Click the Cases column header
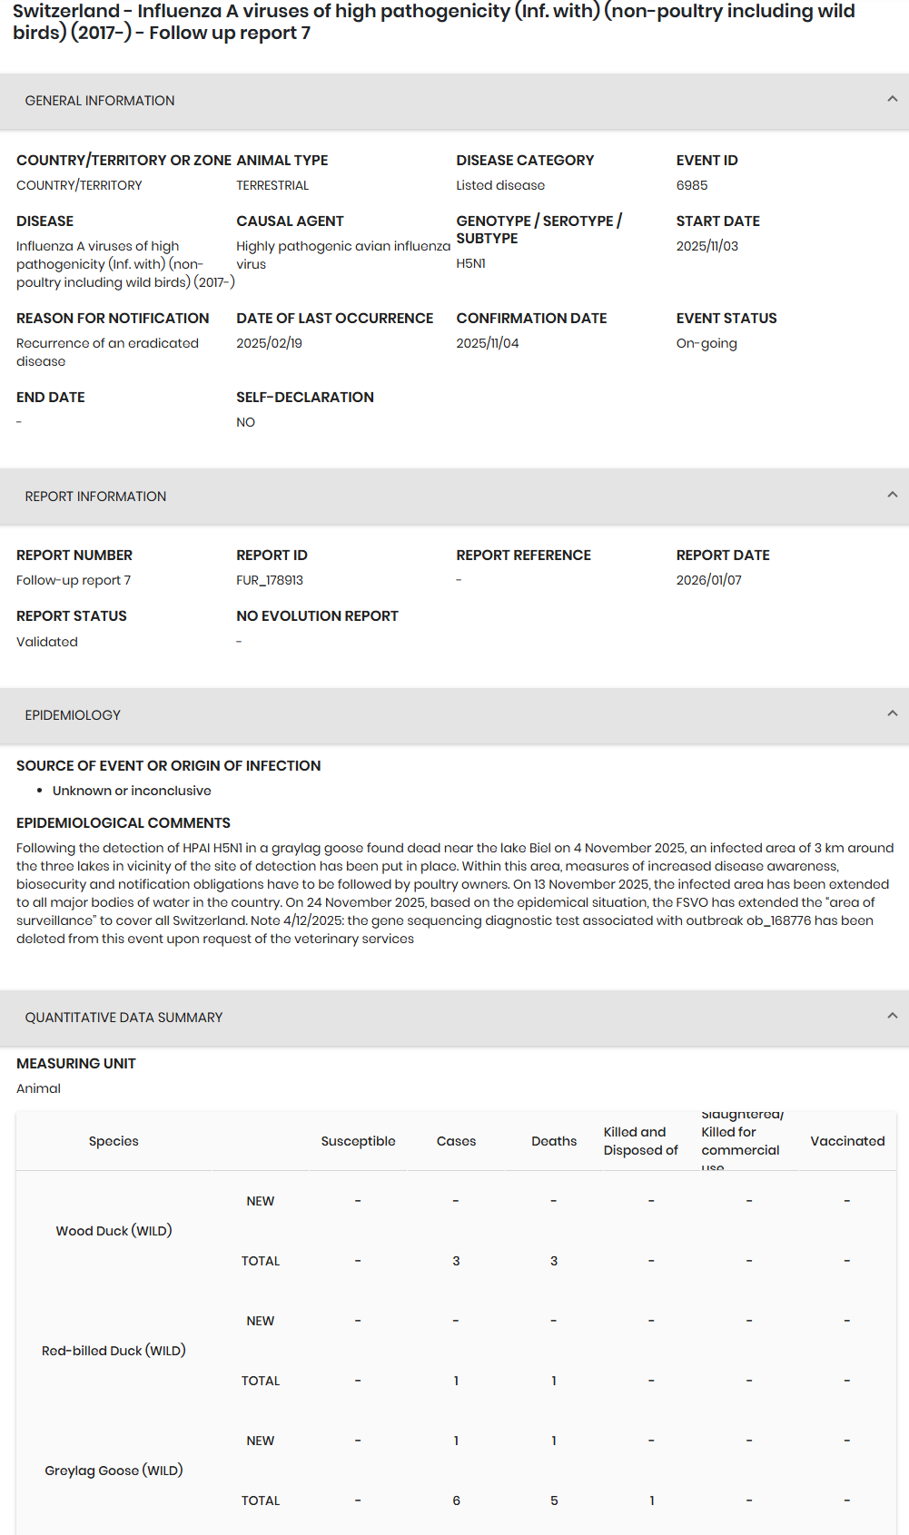The image size is (909, 1535). click(x=456, y=1141)
